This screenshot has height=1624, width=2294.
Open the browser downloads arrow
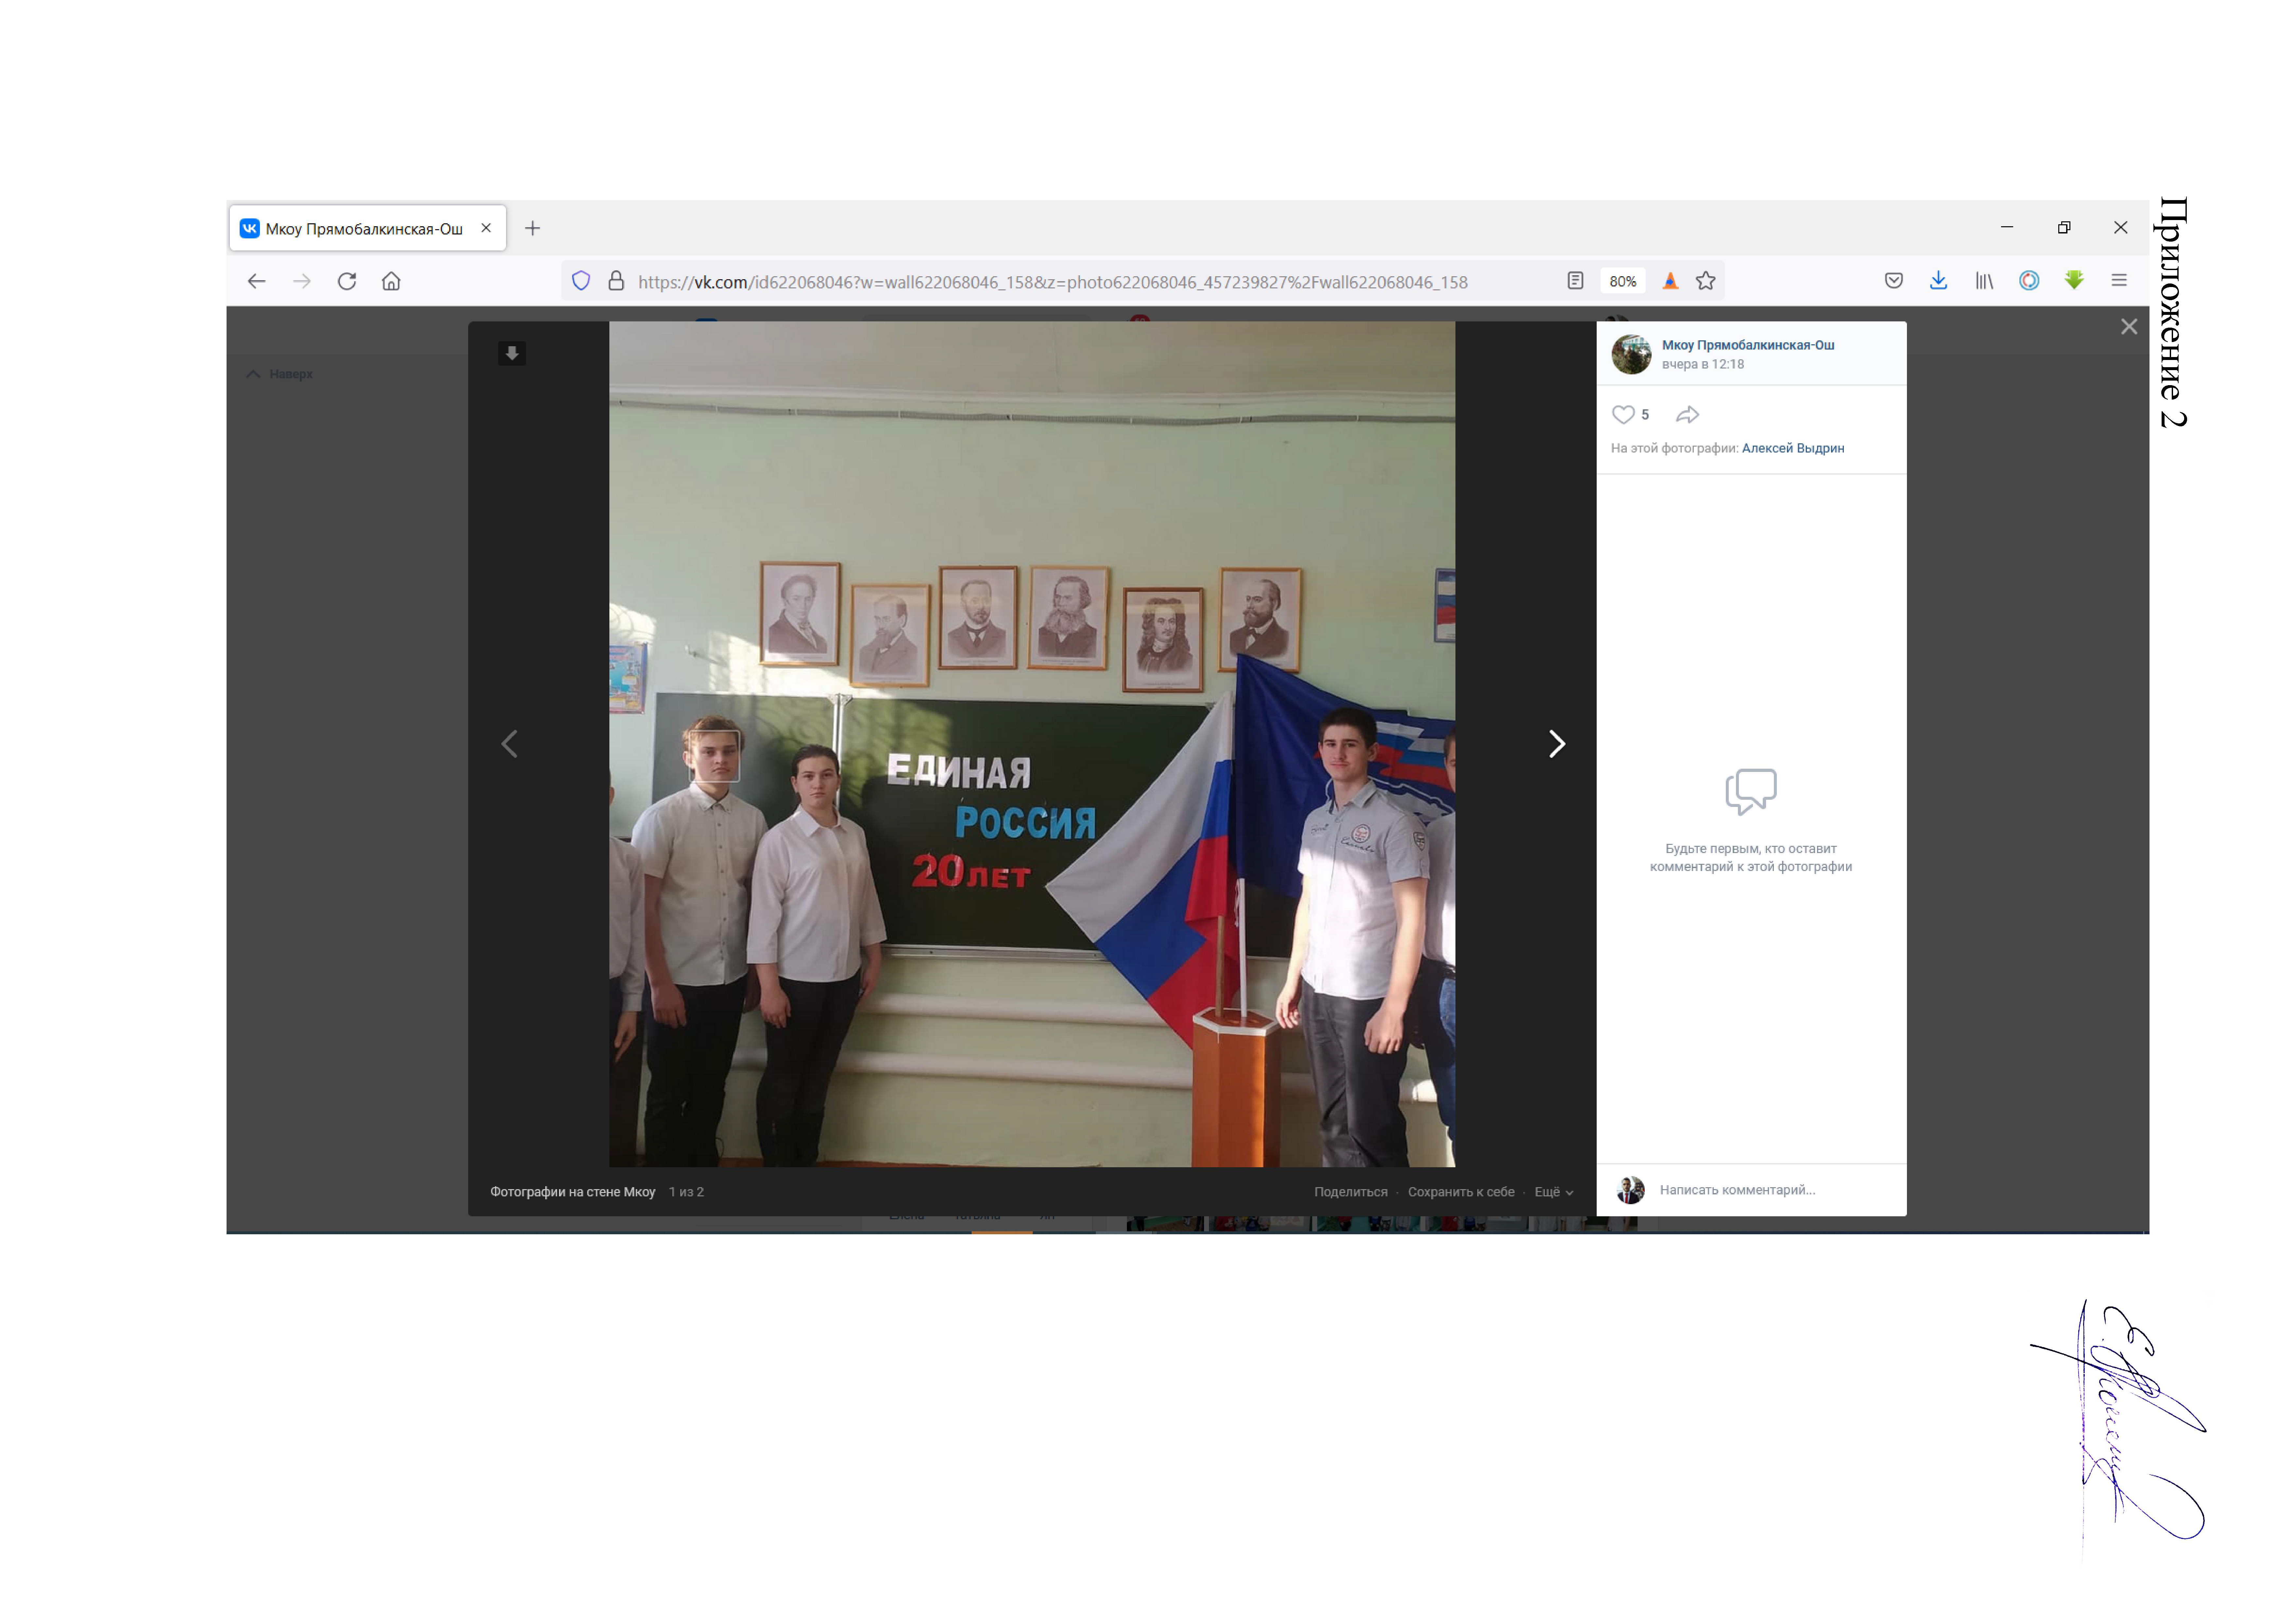point(1938,281)
